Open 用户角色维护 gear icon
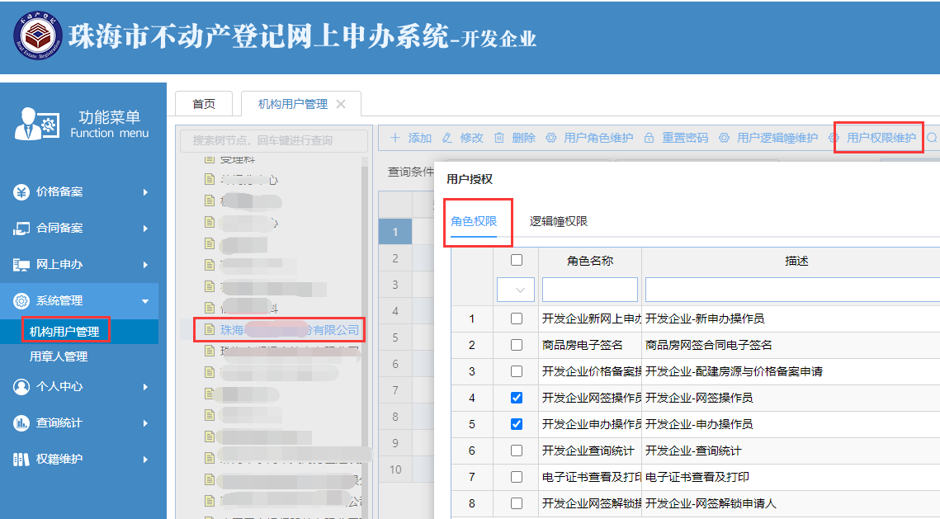 (551, 138)
